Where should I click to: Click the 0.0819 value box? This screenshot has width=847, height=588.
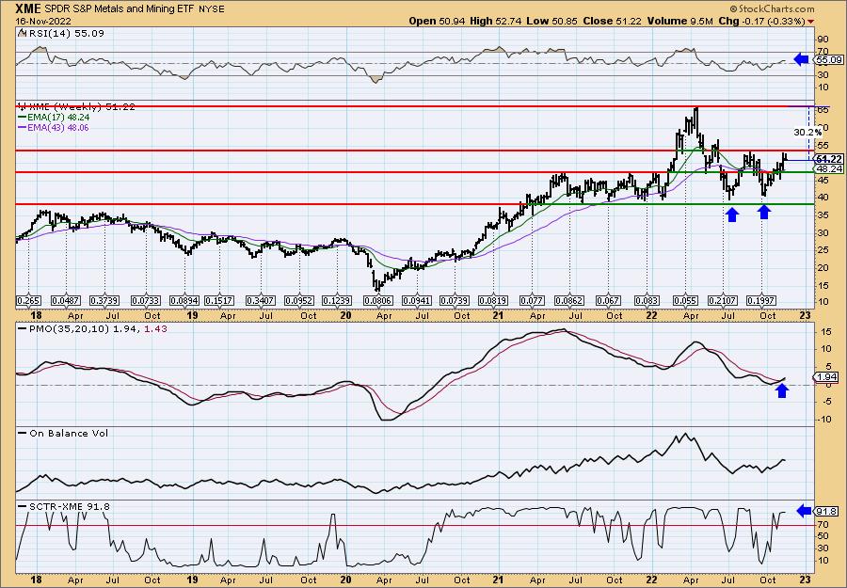[x=493, y=300]
